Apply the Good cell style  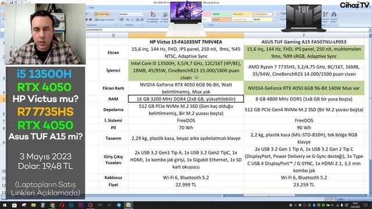pos(221,14)
